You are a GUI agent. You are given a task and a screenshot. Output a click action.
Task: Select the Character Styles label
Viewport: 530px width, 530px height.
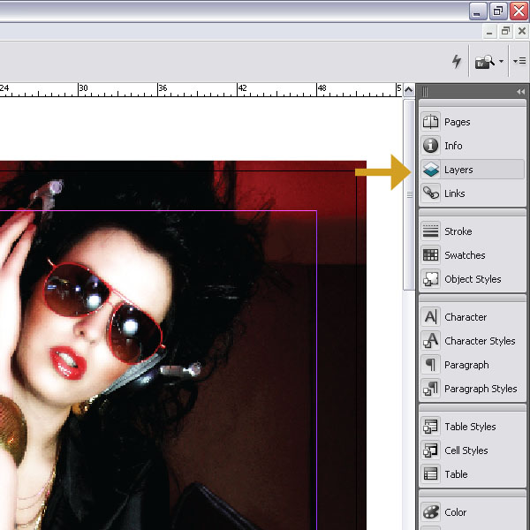click(x=480, y=341)
